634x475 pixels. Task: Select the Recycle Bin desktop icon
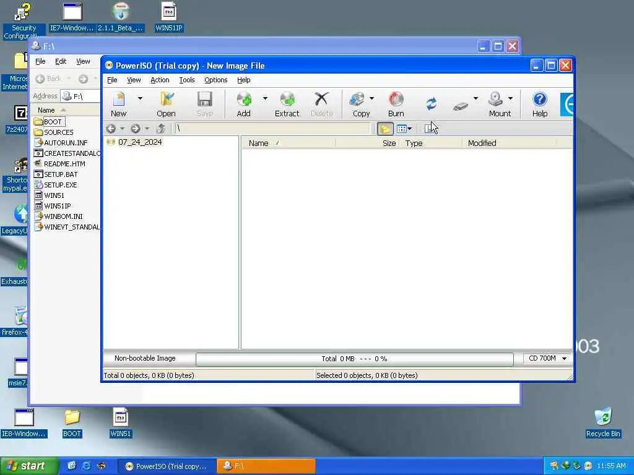point(602,423)
